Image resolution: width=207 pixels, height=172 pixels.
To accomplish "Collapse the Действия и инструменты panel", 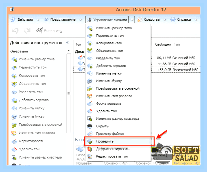I will pos(67,42).
